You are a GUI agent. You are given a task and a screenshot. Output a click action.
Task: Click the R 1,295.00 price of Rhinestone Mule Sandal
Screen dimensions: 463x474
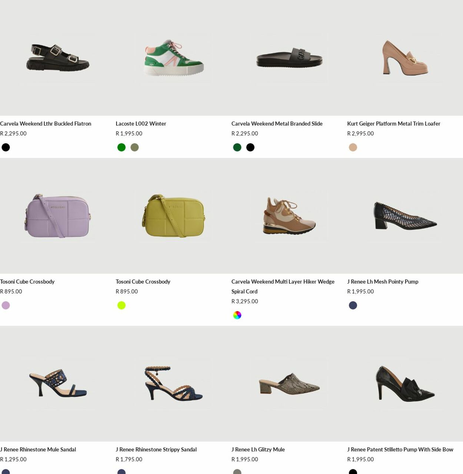click(13, 460)
